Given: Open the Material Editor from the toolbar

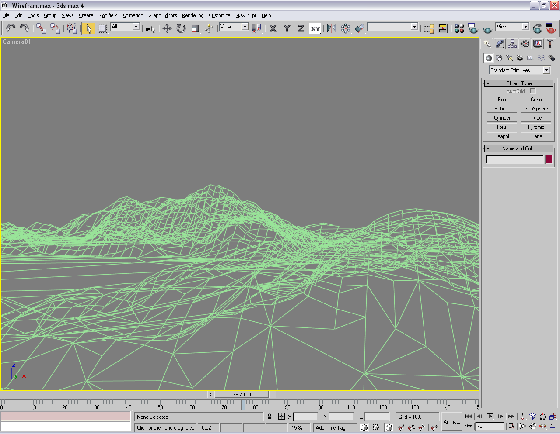Looking at the screenshot, I should [x=459, y=28].
